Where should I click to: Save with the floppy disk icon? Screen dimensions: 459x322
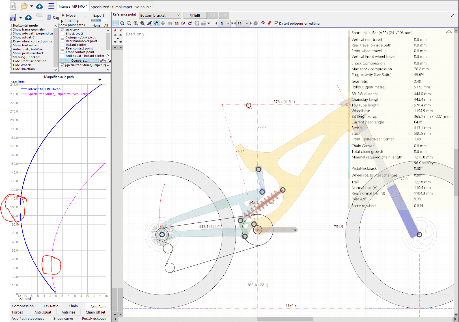coord(13,18)
